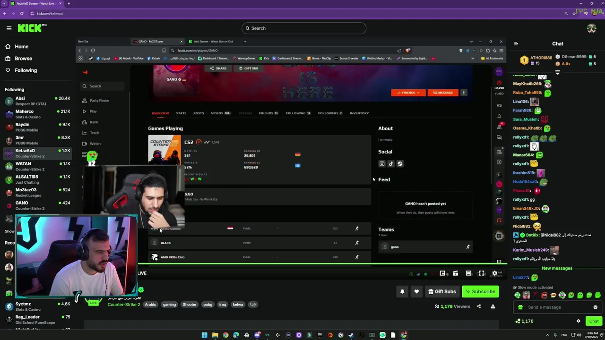The image size is (605, 340).
Task: Click the MESSAGE button on FACEIT profile
Action: [x=443, y=93]
